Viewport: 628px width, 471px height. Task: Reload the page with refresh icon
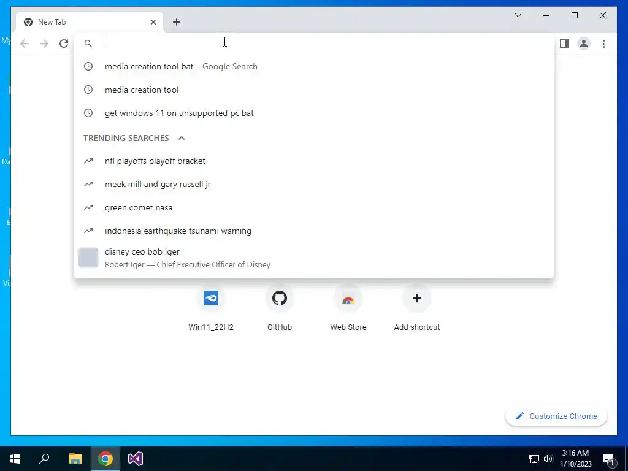(x=64, y=44)
